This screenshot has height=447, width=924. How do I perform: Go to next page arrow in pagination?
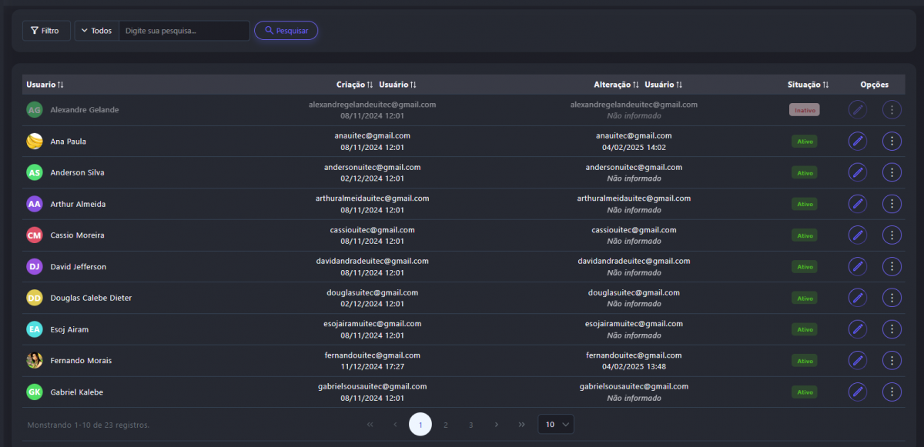point(497,425)
